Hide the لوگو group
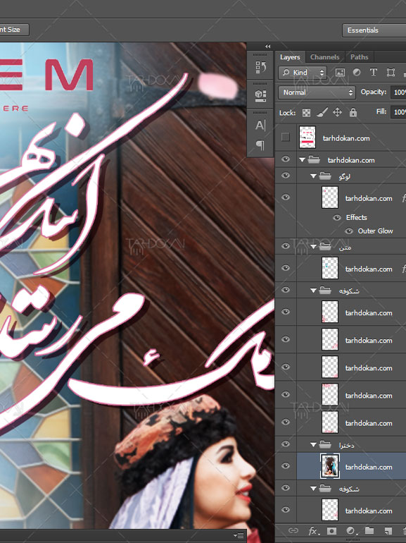Viewport: 406px width, 543px height. 286,176
